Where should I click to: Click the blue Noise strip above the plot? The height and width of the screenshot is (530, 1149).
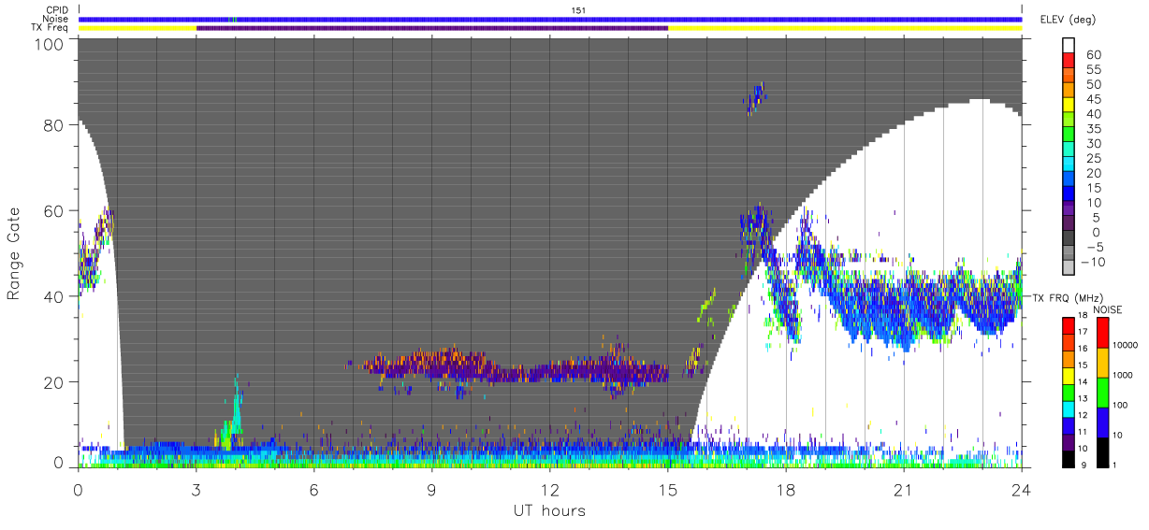[x=550, y=19]
